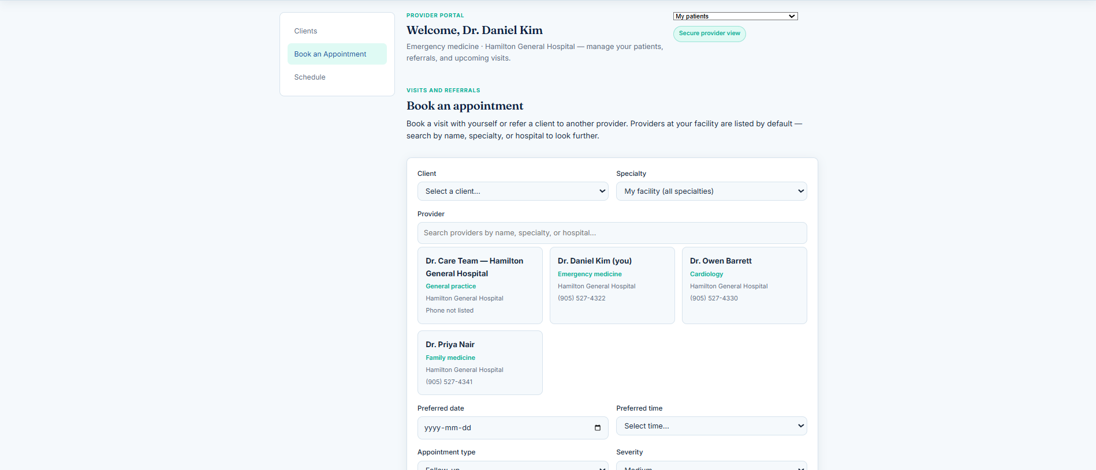Expand the My patients dropdown

[735, 16]
